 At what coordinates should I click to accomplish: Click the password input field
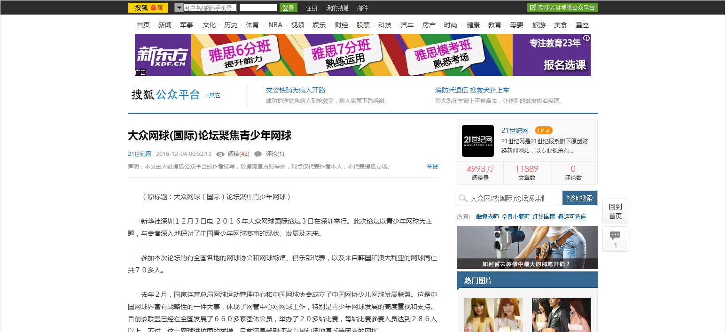tap(258, 8)
